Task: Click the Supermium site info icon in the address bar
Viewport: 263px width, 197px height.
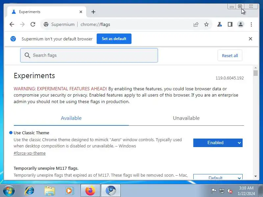Action: click(46, 24)
